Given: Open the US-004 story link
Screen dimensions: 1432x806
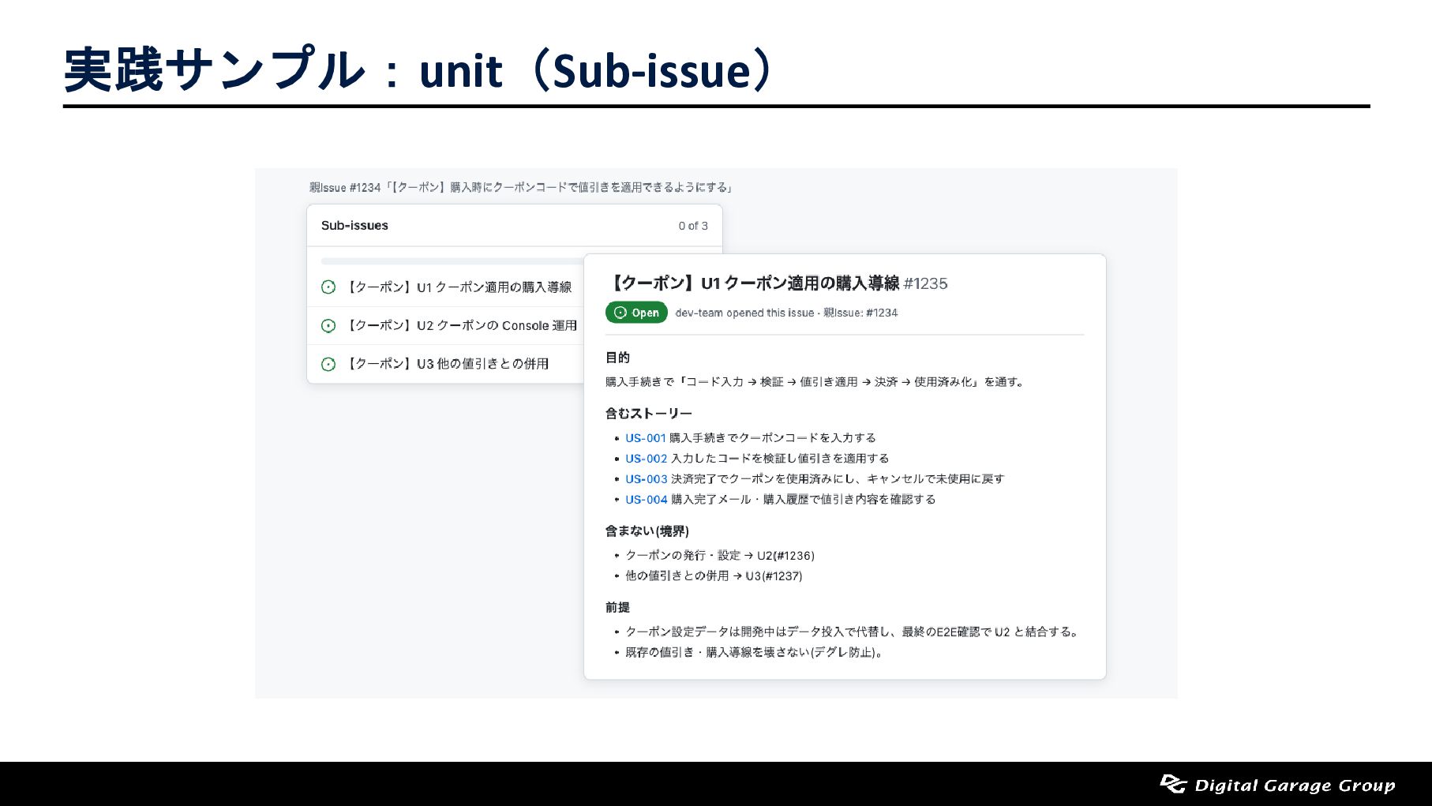Looking at the screenshot, I should pyautogui.click(x=647, y=500).
